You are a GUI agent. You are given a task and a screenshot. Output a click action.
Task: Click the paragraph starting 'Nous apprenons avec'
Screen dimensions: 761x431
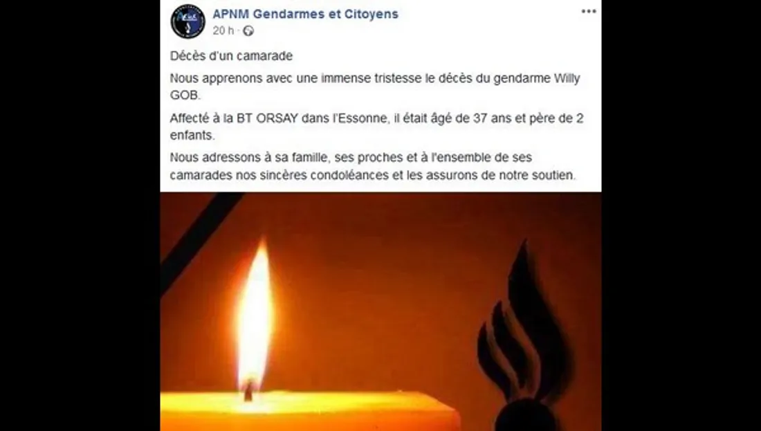pos(375,87)
